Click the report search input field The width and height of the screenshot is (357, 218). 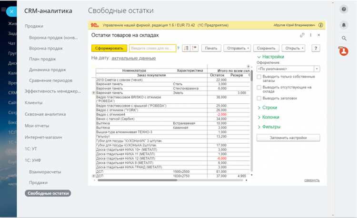click(152, 48)
